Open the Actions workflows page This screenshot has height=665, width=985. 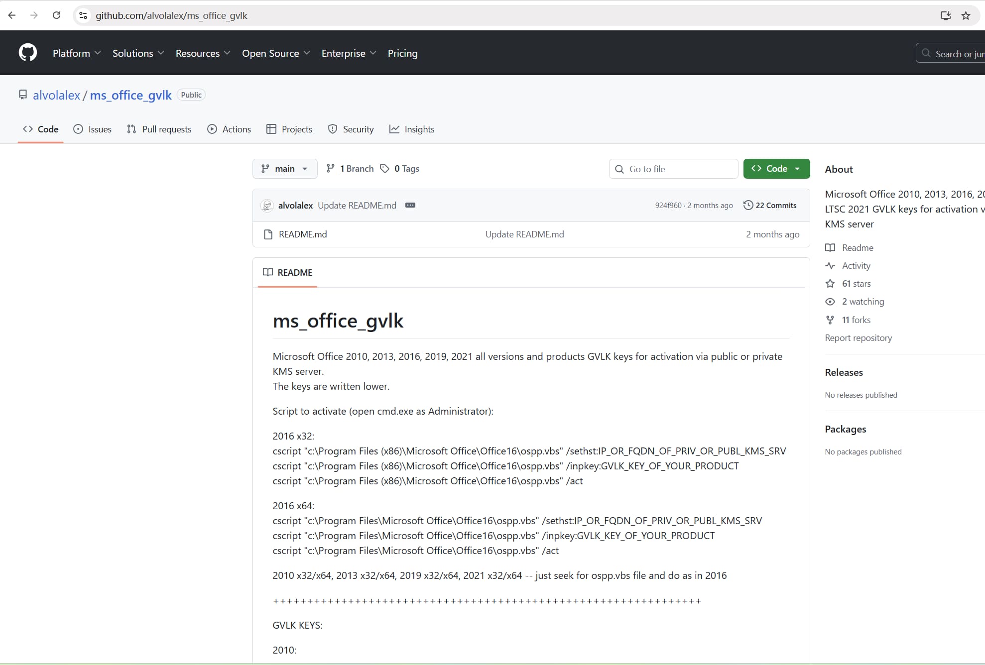[229, 129]
